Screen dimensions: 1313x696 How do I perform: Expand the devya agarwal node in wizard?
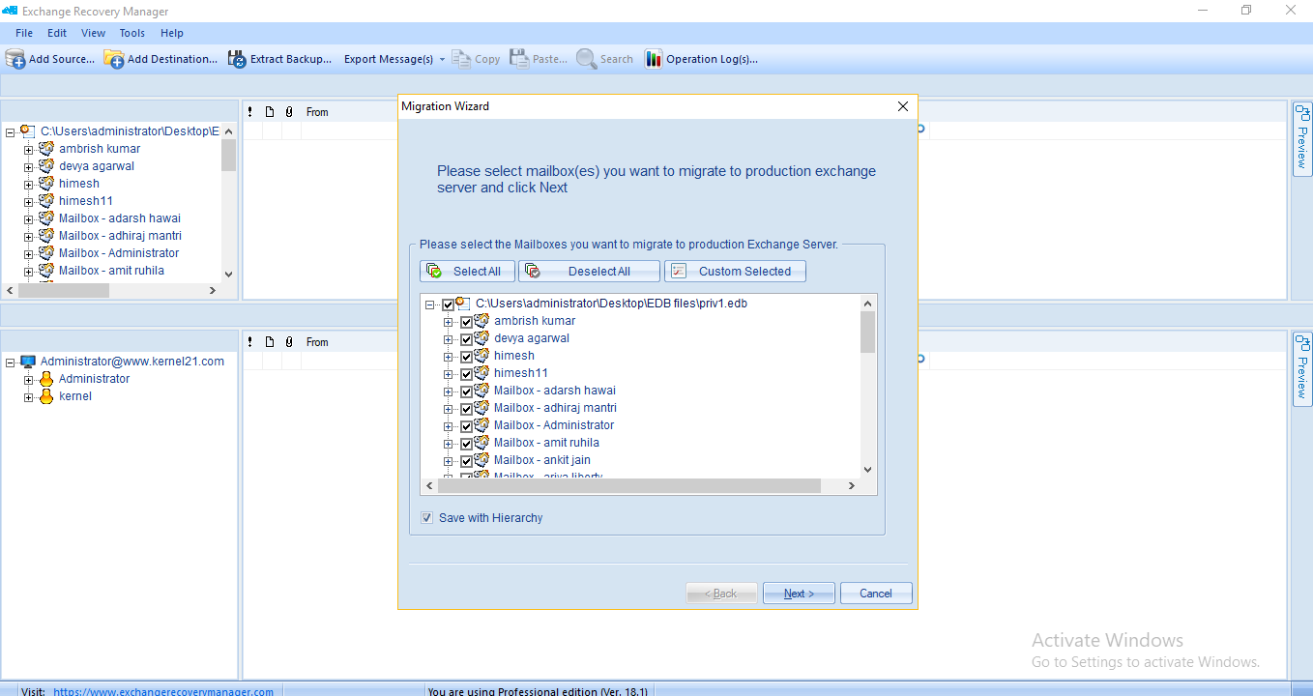448,338
